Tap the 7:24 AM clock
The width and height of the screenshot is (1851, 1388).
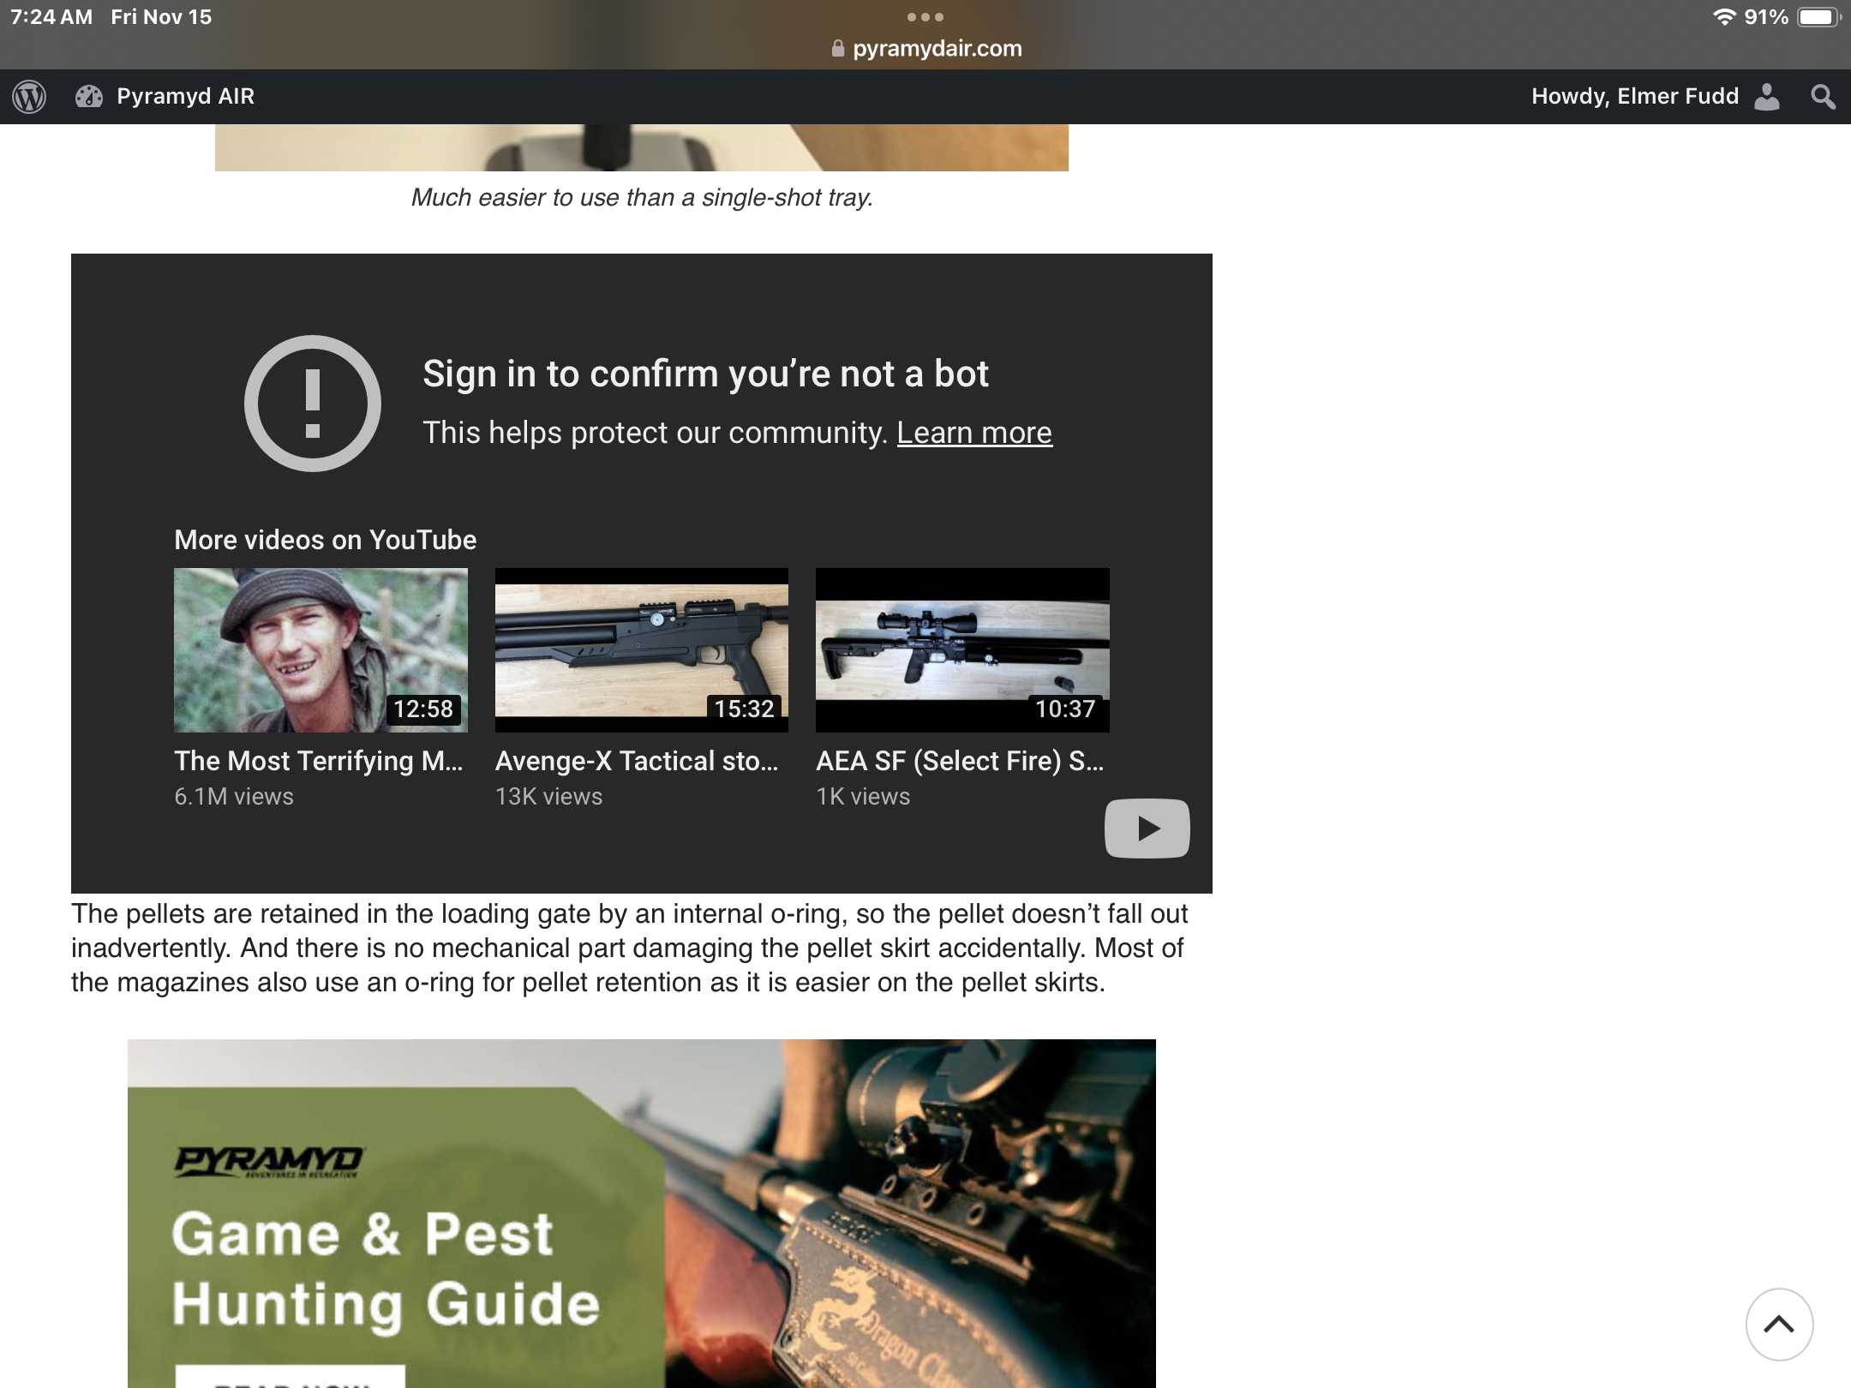click(51, 17)
